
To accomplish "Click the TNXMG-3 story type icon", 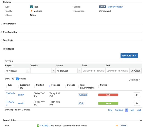I will tap(38, 126).
